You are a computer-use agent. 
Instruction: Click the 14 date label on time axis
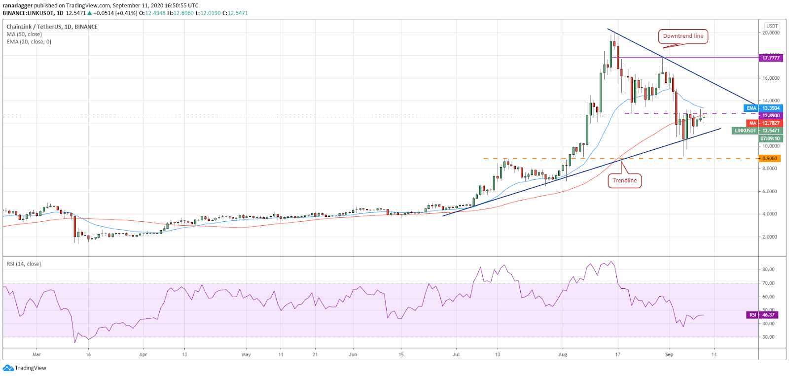714,354
